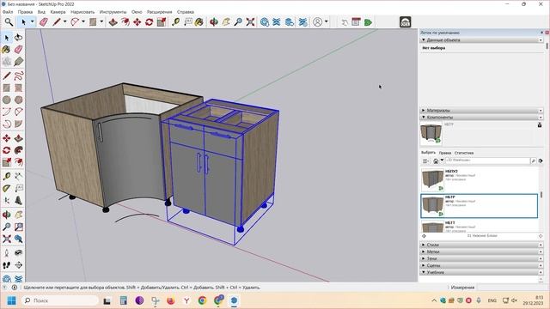Select the Position Camera tool in left toolbox
Image resolution: width=550 pixels, height=309 pixels.
[x=7, y=253]
